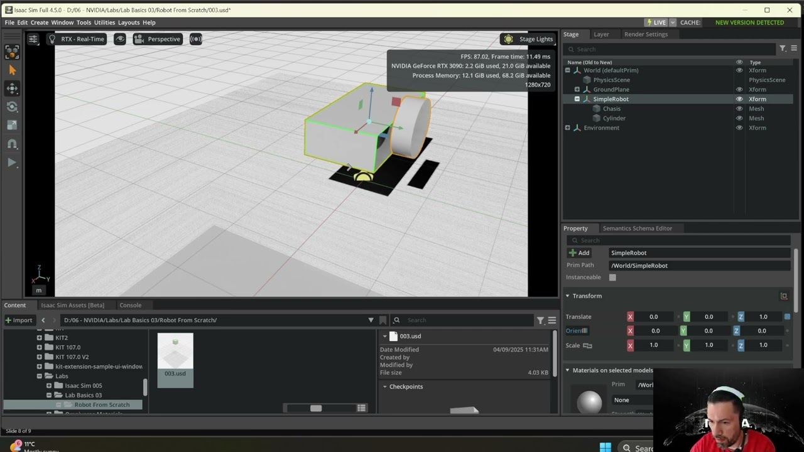The image size is (804, 452).
Task: Click the Translate X value field
Action: click(x=654, y=317)
